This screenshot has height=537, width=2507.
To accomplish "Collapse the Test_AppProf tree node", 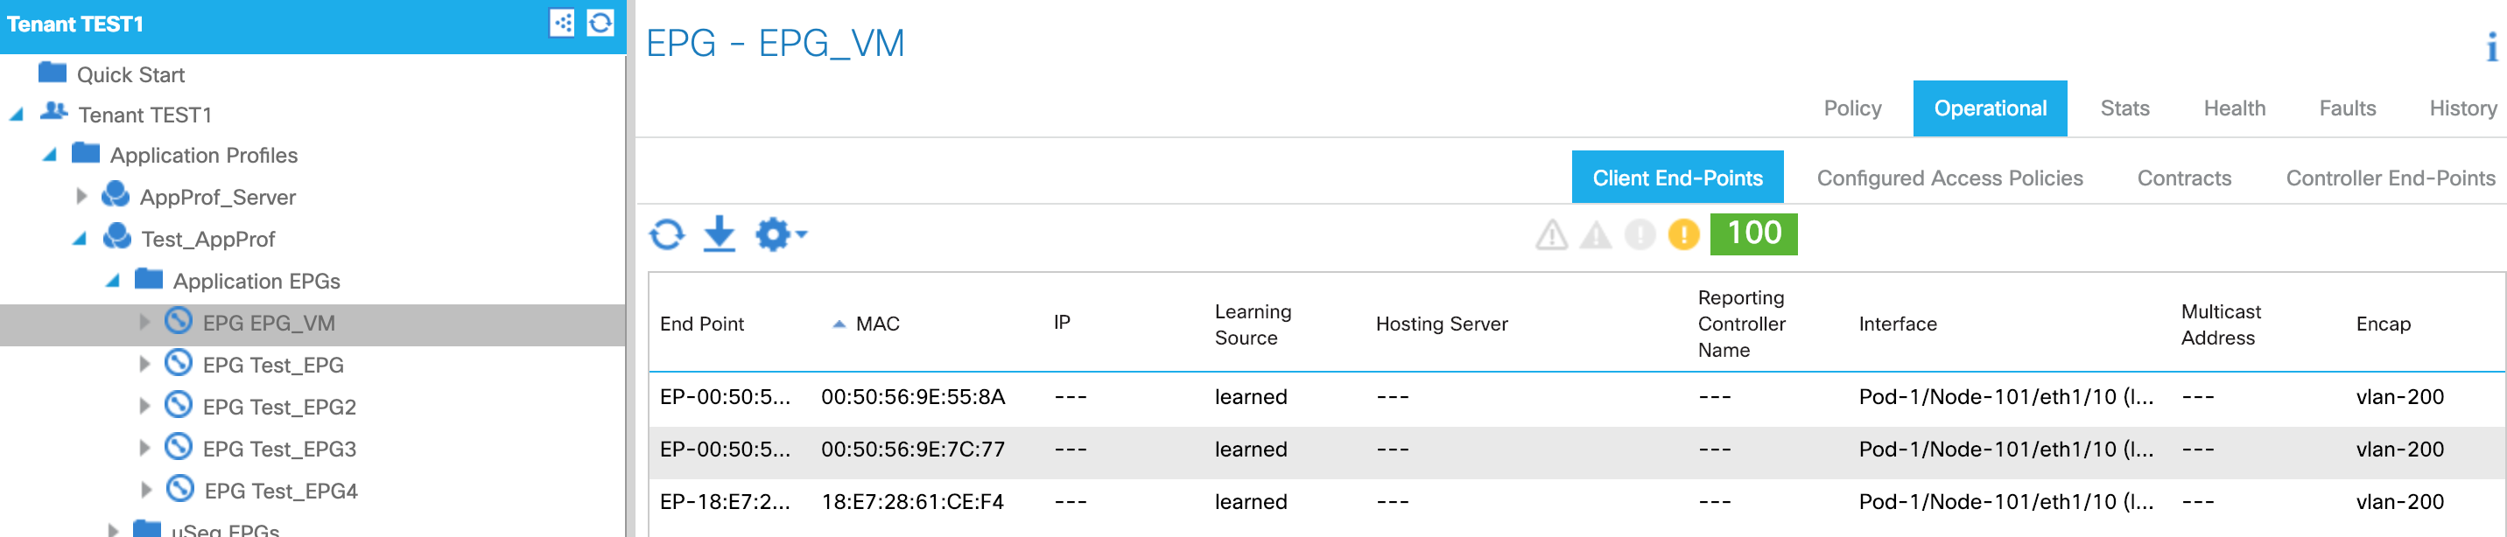I will pyautogui.click(x=80, y=240).
